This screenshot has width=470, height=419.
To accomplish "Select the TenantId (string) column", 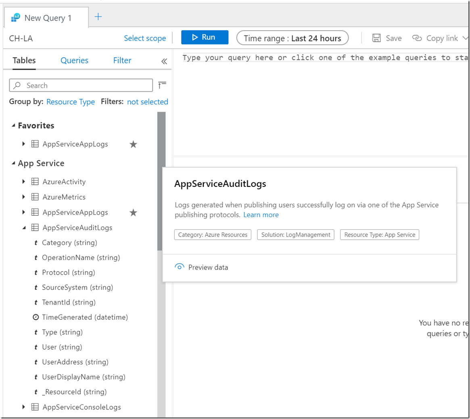I will point(69,302).
